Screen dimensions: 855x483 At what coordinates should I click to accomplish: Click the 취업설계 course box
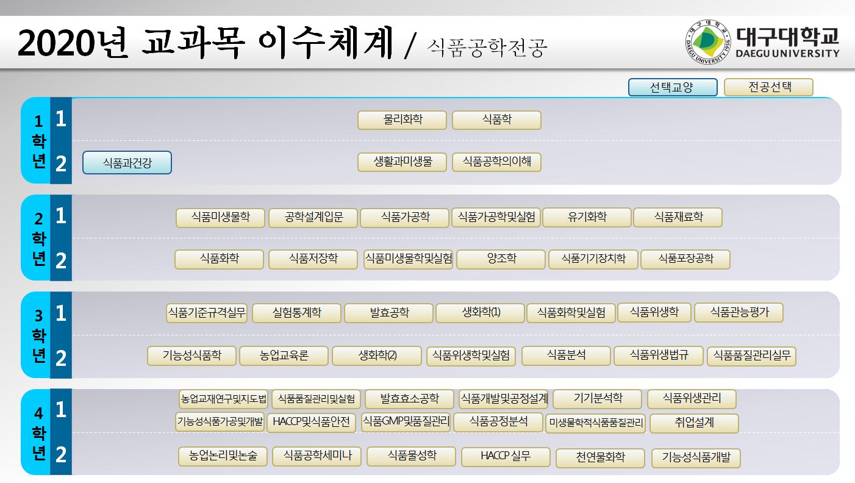[x=694, y=423]
